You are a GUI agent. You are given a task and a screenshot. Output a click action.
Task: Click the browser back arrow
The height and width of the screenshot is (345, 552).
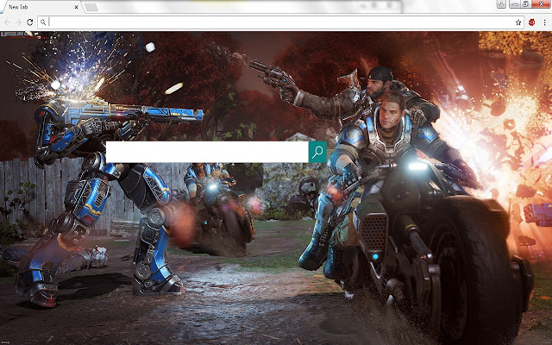[x=7, y=22]
